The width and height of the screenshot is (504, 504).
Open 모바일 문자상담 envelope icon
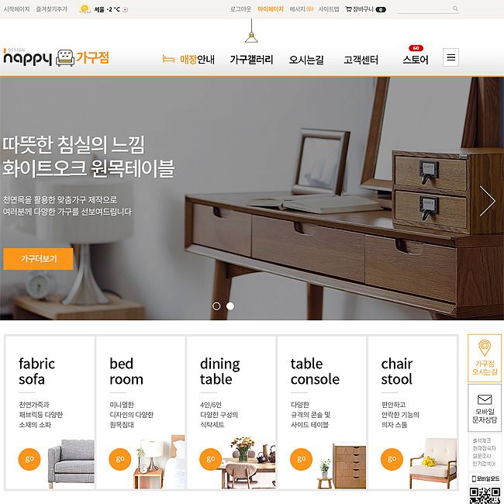(485, 399)
